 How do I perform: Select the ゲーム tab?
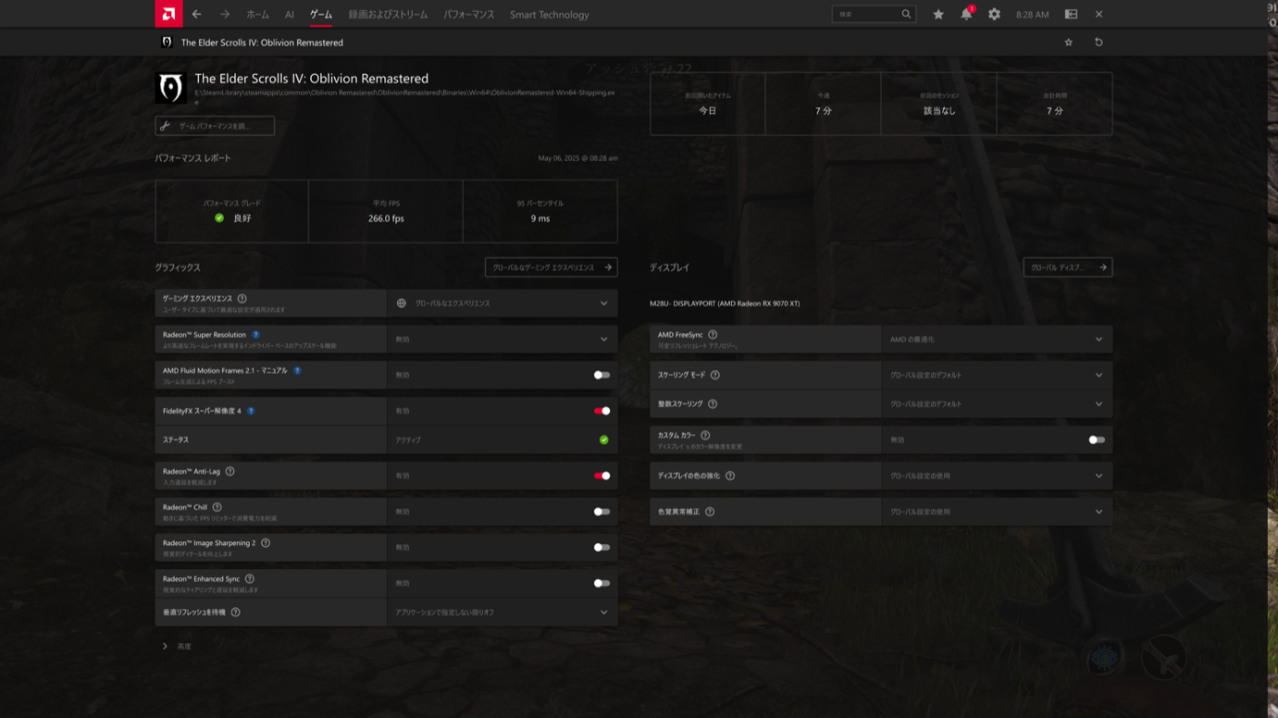point(321,15)
